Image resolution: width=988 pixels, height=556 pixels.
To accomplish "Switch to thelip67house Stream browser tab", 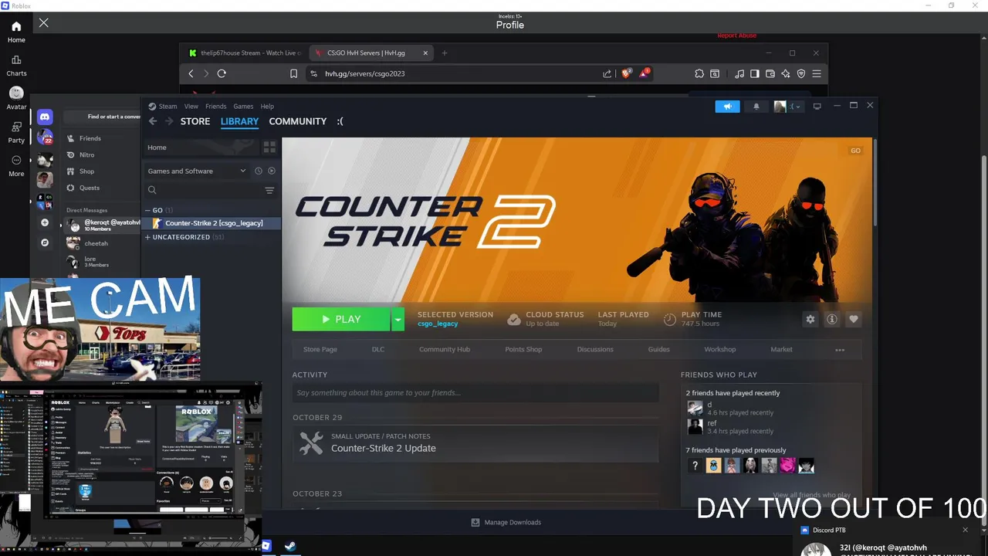I will (245, 53).
